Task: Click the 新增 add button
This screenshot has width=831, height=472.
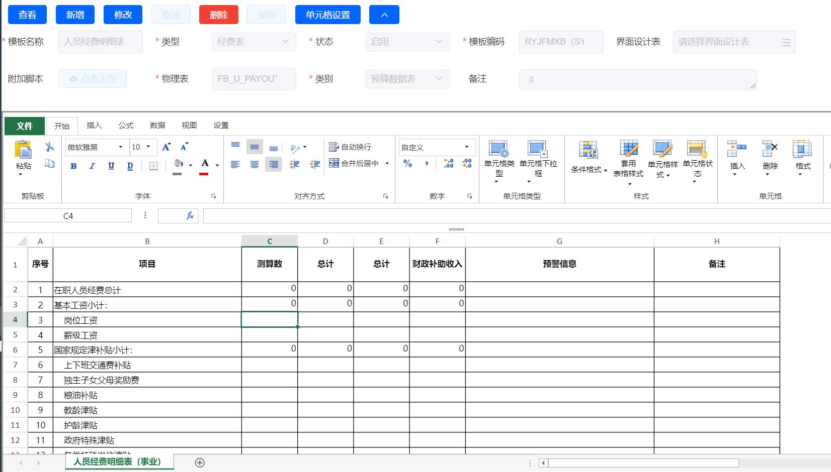Action: point(75,15)
